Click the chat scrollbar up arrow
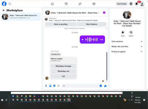148x109 pixels. [x=107, y=29]
